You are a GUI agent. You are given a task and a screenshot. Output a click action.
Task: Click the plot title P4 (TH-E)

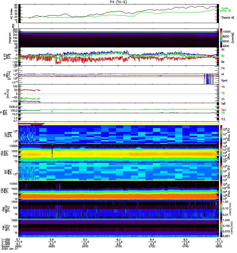(x=118, y=2)
